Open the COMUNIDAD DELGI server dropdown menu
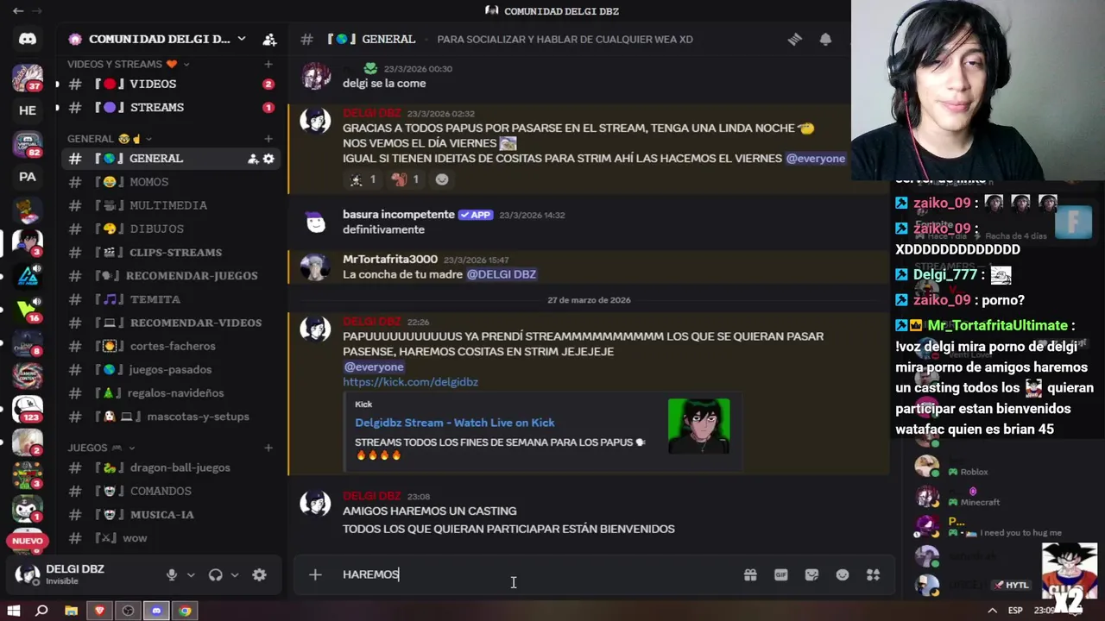 click(242, 39)
